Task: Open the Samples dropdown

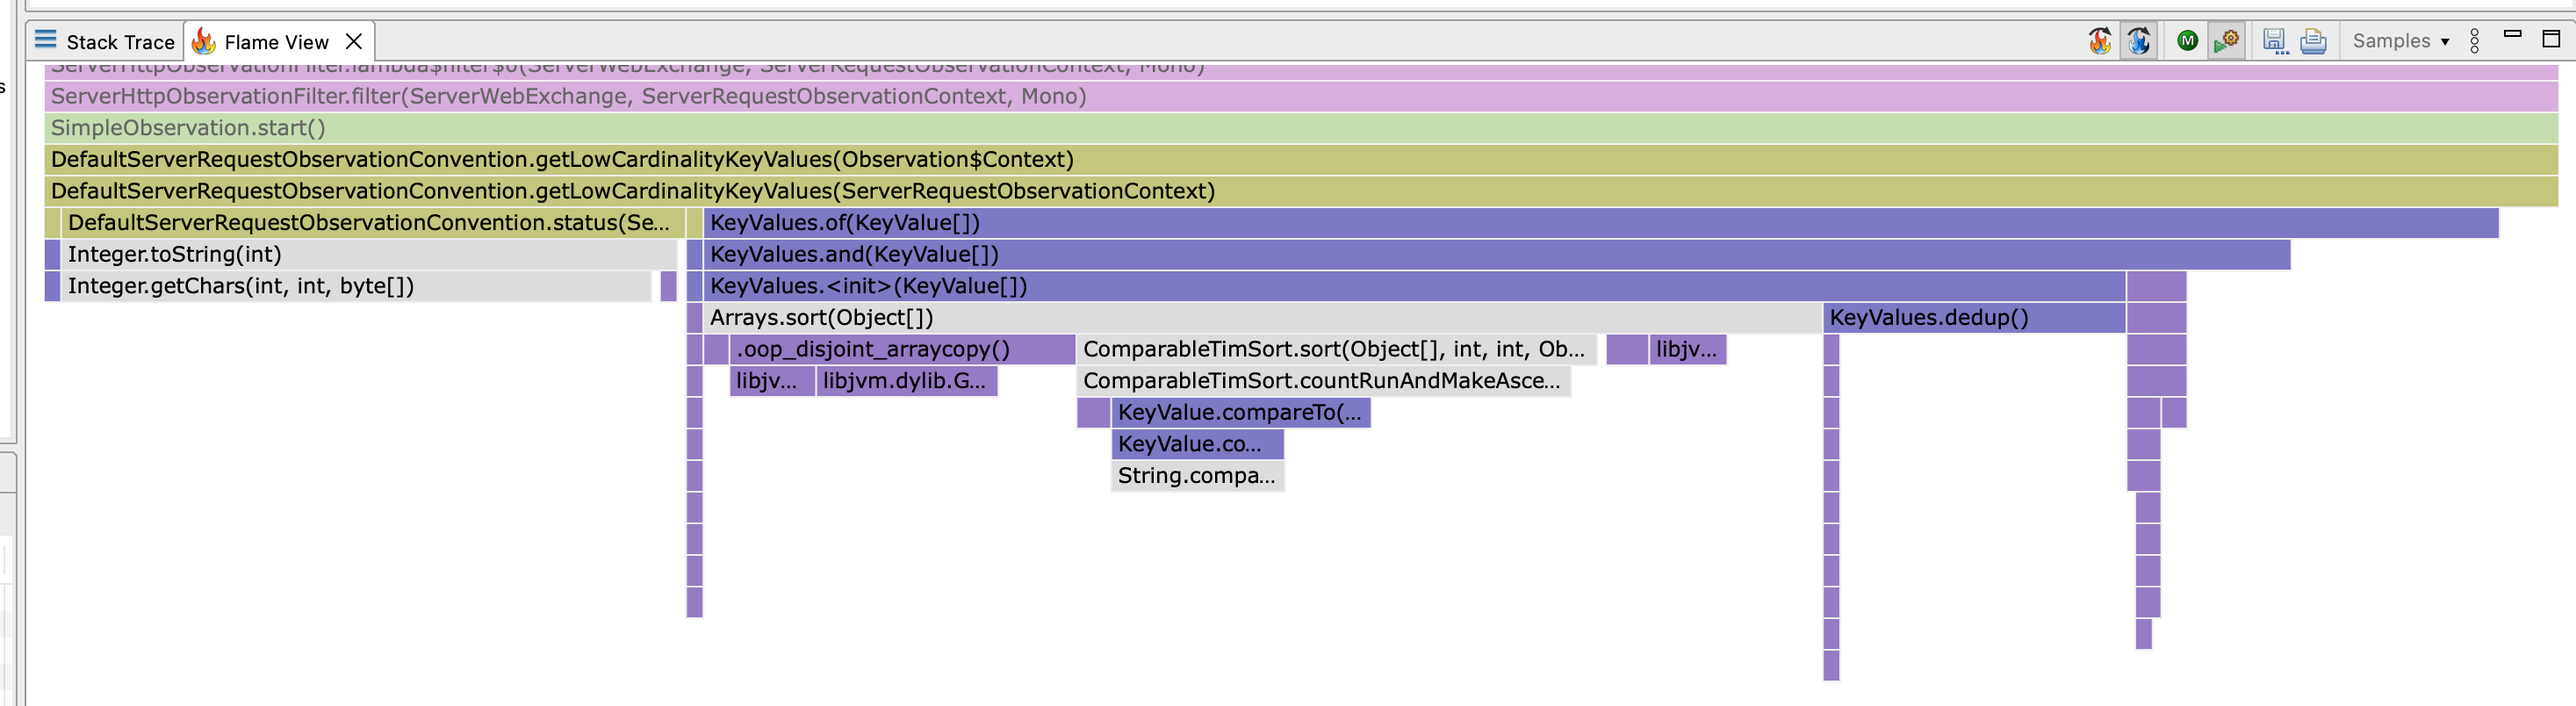Action: tap(2400, 41)
